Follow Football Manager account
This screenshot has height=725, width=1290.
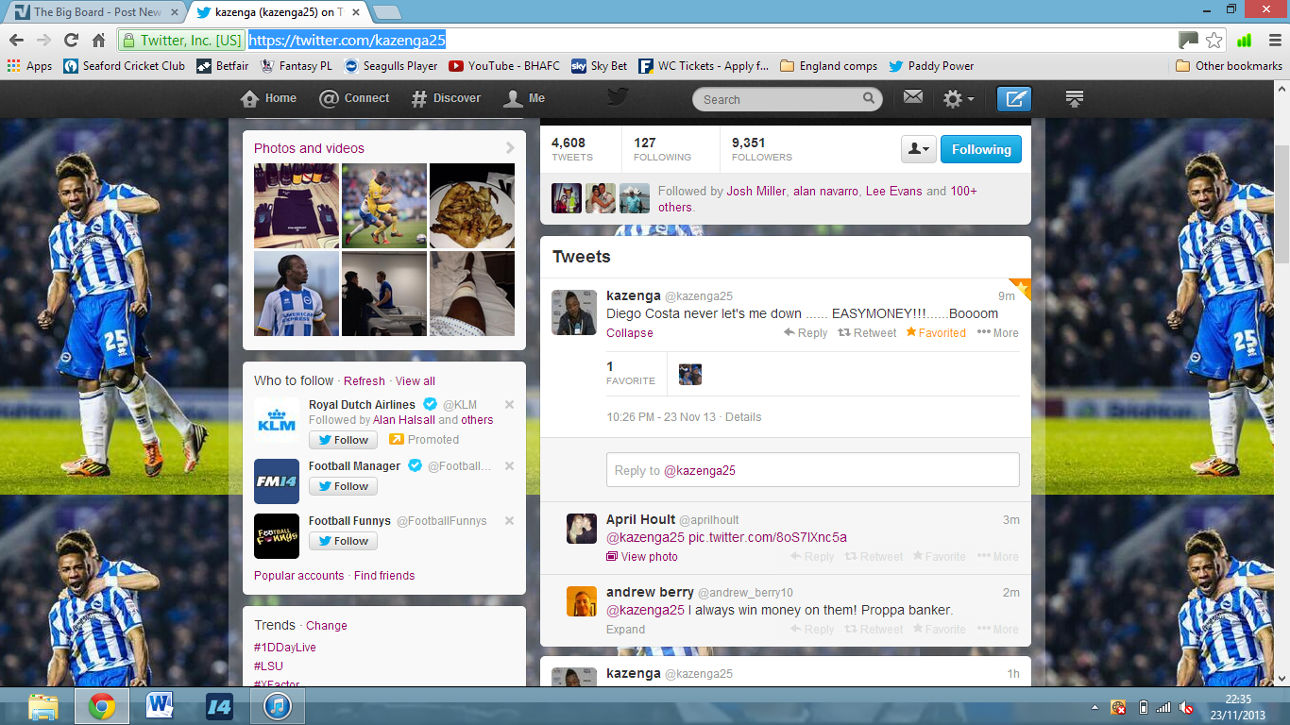coord(343,486)
